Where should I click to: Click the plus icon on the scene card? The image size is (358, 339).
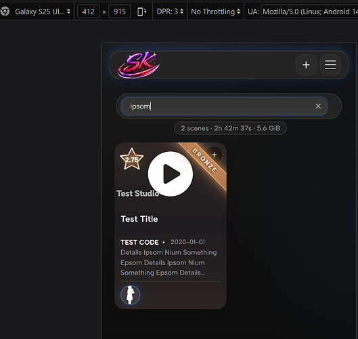pyautogui.click(x=214, y=155)
